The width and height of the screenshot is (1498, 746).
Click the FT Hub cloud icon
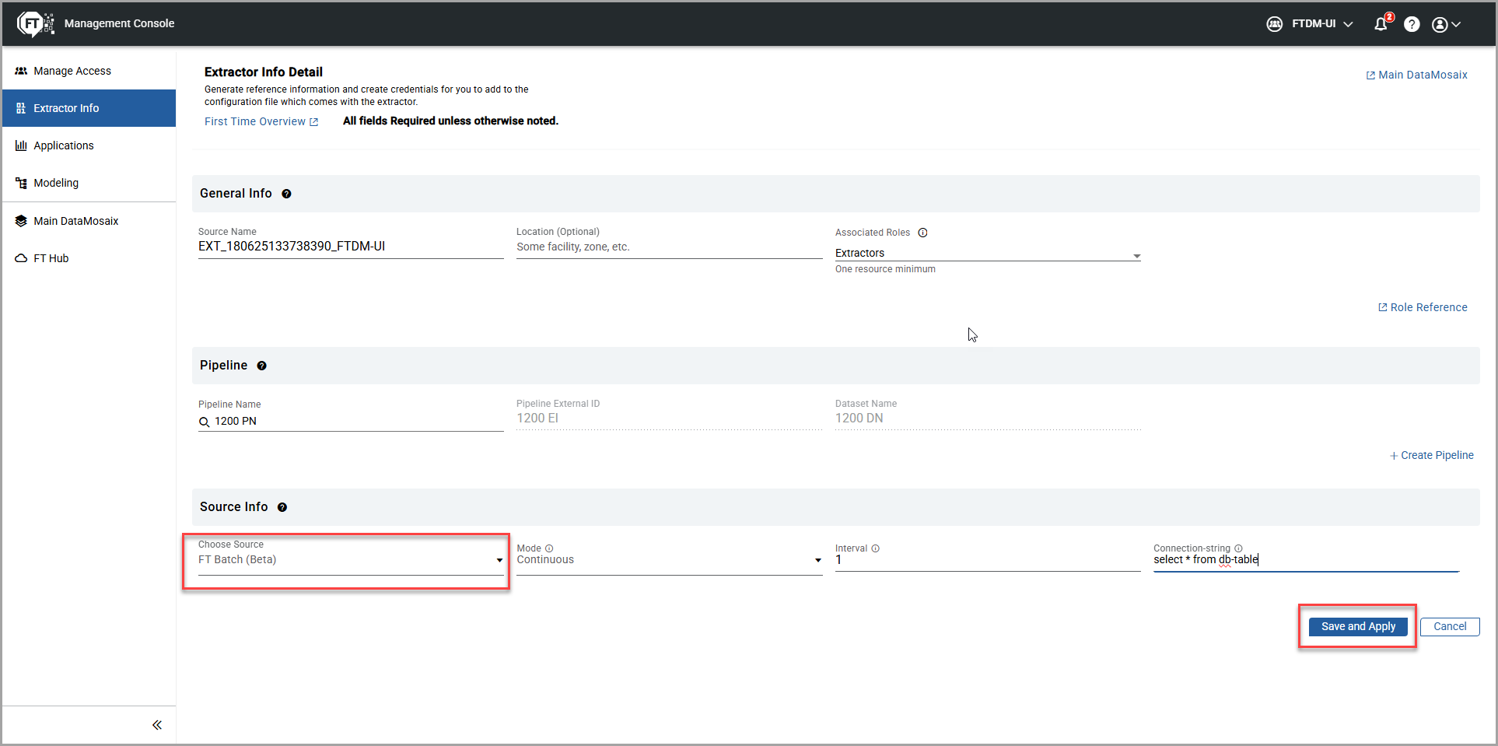20,257
